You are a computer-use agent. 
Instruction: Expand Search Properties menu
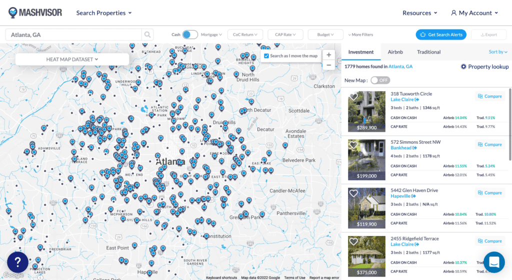[104, 12]
